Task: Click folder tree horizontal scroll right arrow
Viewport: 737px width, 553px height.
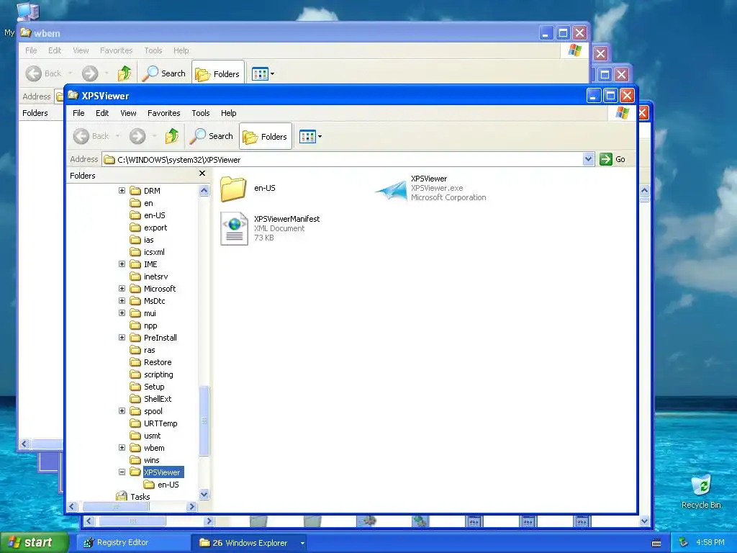Action: (191, 506)
